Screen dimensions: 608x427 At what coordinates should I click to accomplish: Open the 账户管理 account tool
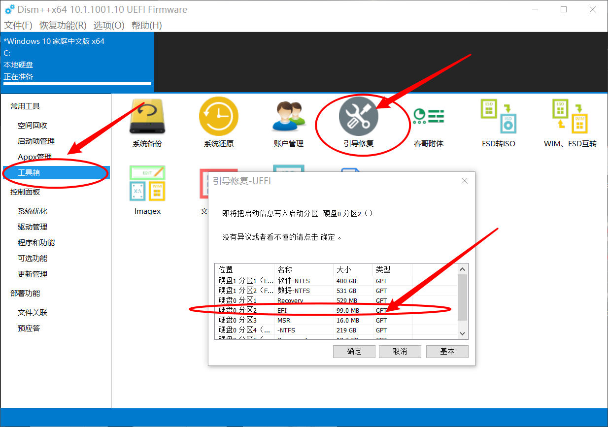[x=288, y=116]
